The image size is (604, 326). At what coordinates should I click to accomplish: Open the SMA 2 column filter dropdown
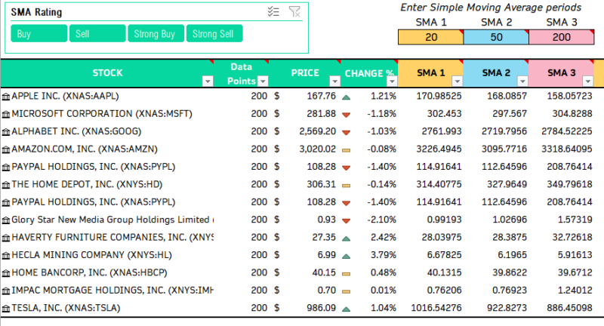(x=522, y=81)
